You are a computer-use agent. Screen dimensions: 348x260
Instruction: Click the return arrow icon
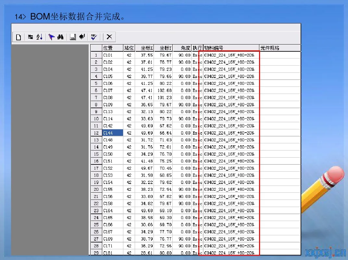(x=82, y=37)
